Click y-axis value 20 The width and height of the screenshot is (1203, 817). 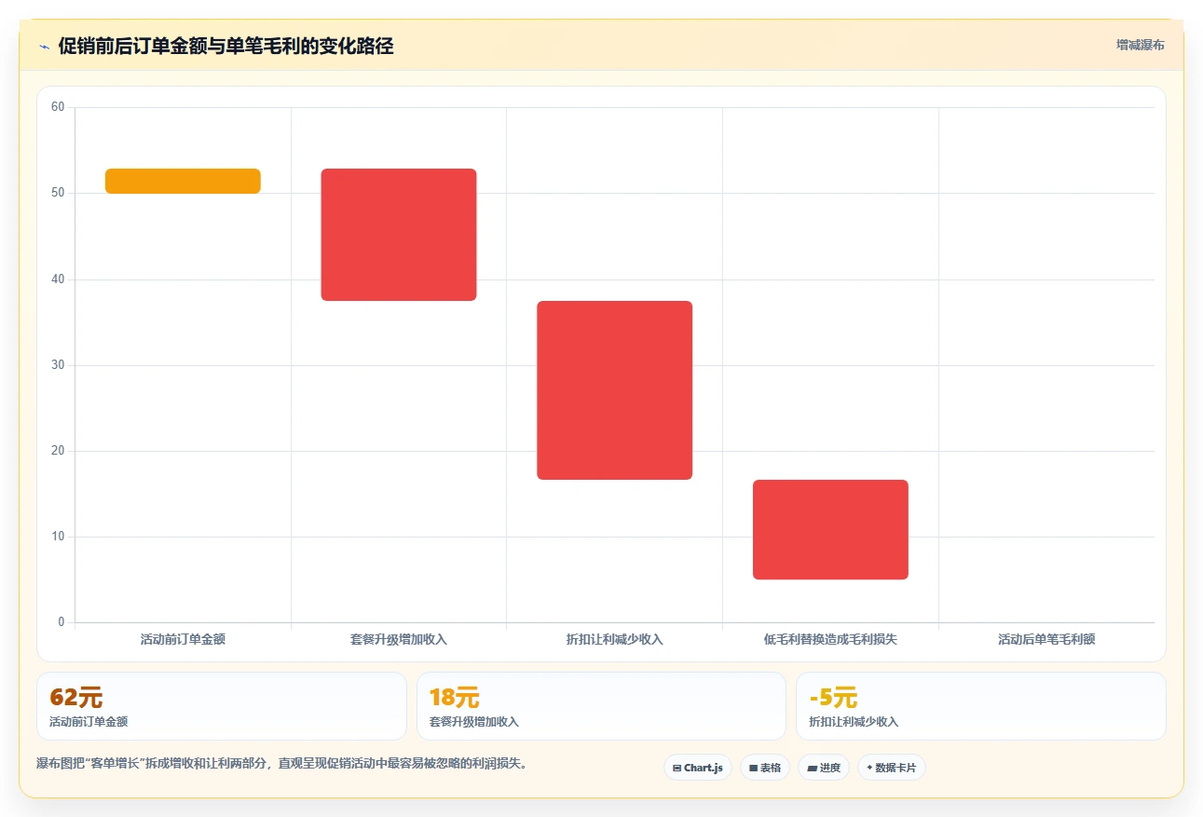(58, 450)
